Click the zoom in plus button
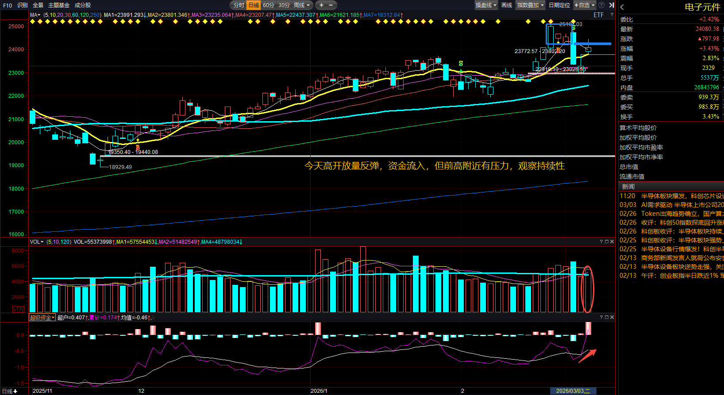Viewport: 724px width, 395px height. (x=322, y=5)
